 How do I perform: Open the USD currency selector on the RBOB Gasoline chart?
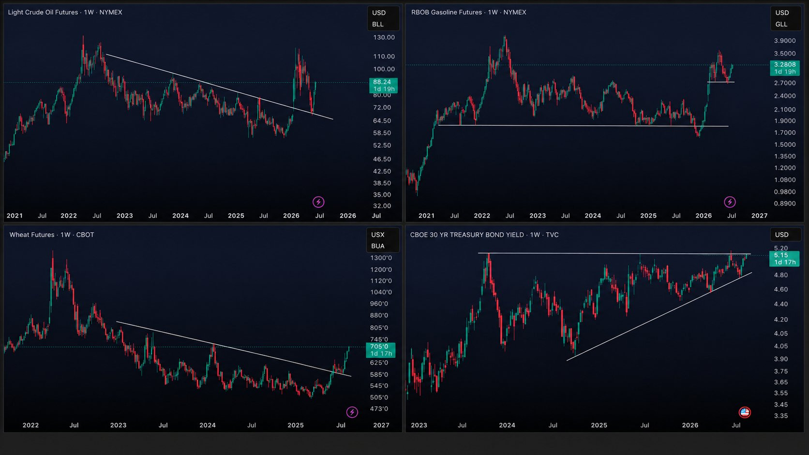(782, 13)
